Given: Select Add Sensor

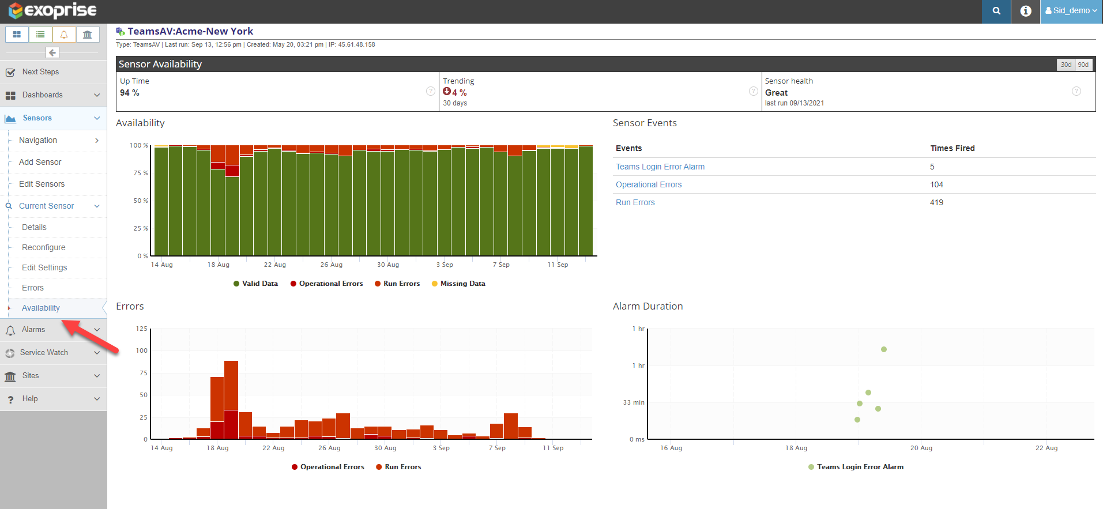Looking at the screenshot, I should [x=40, y=162].
